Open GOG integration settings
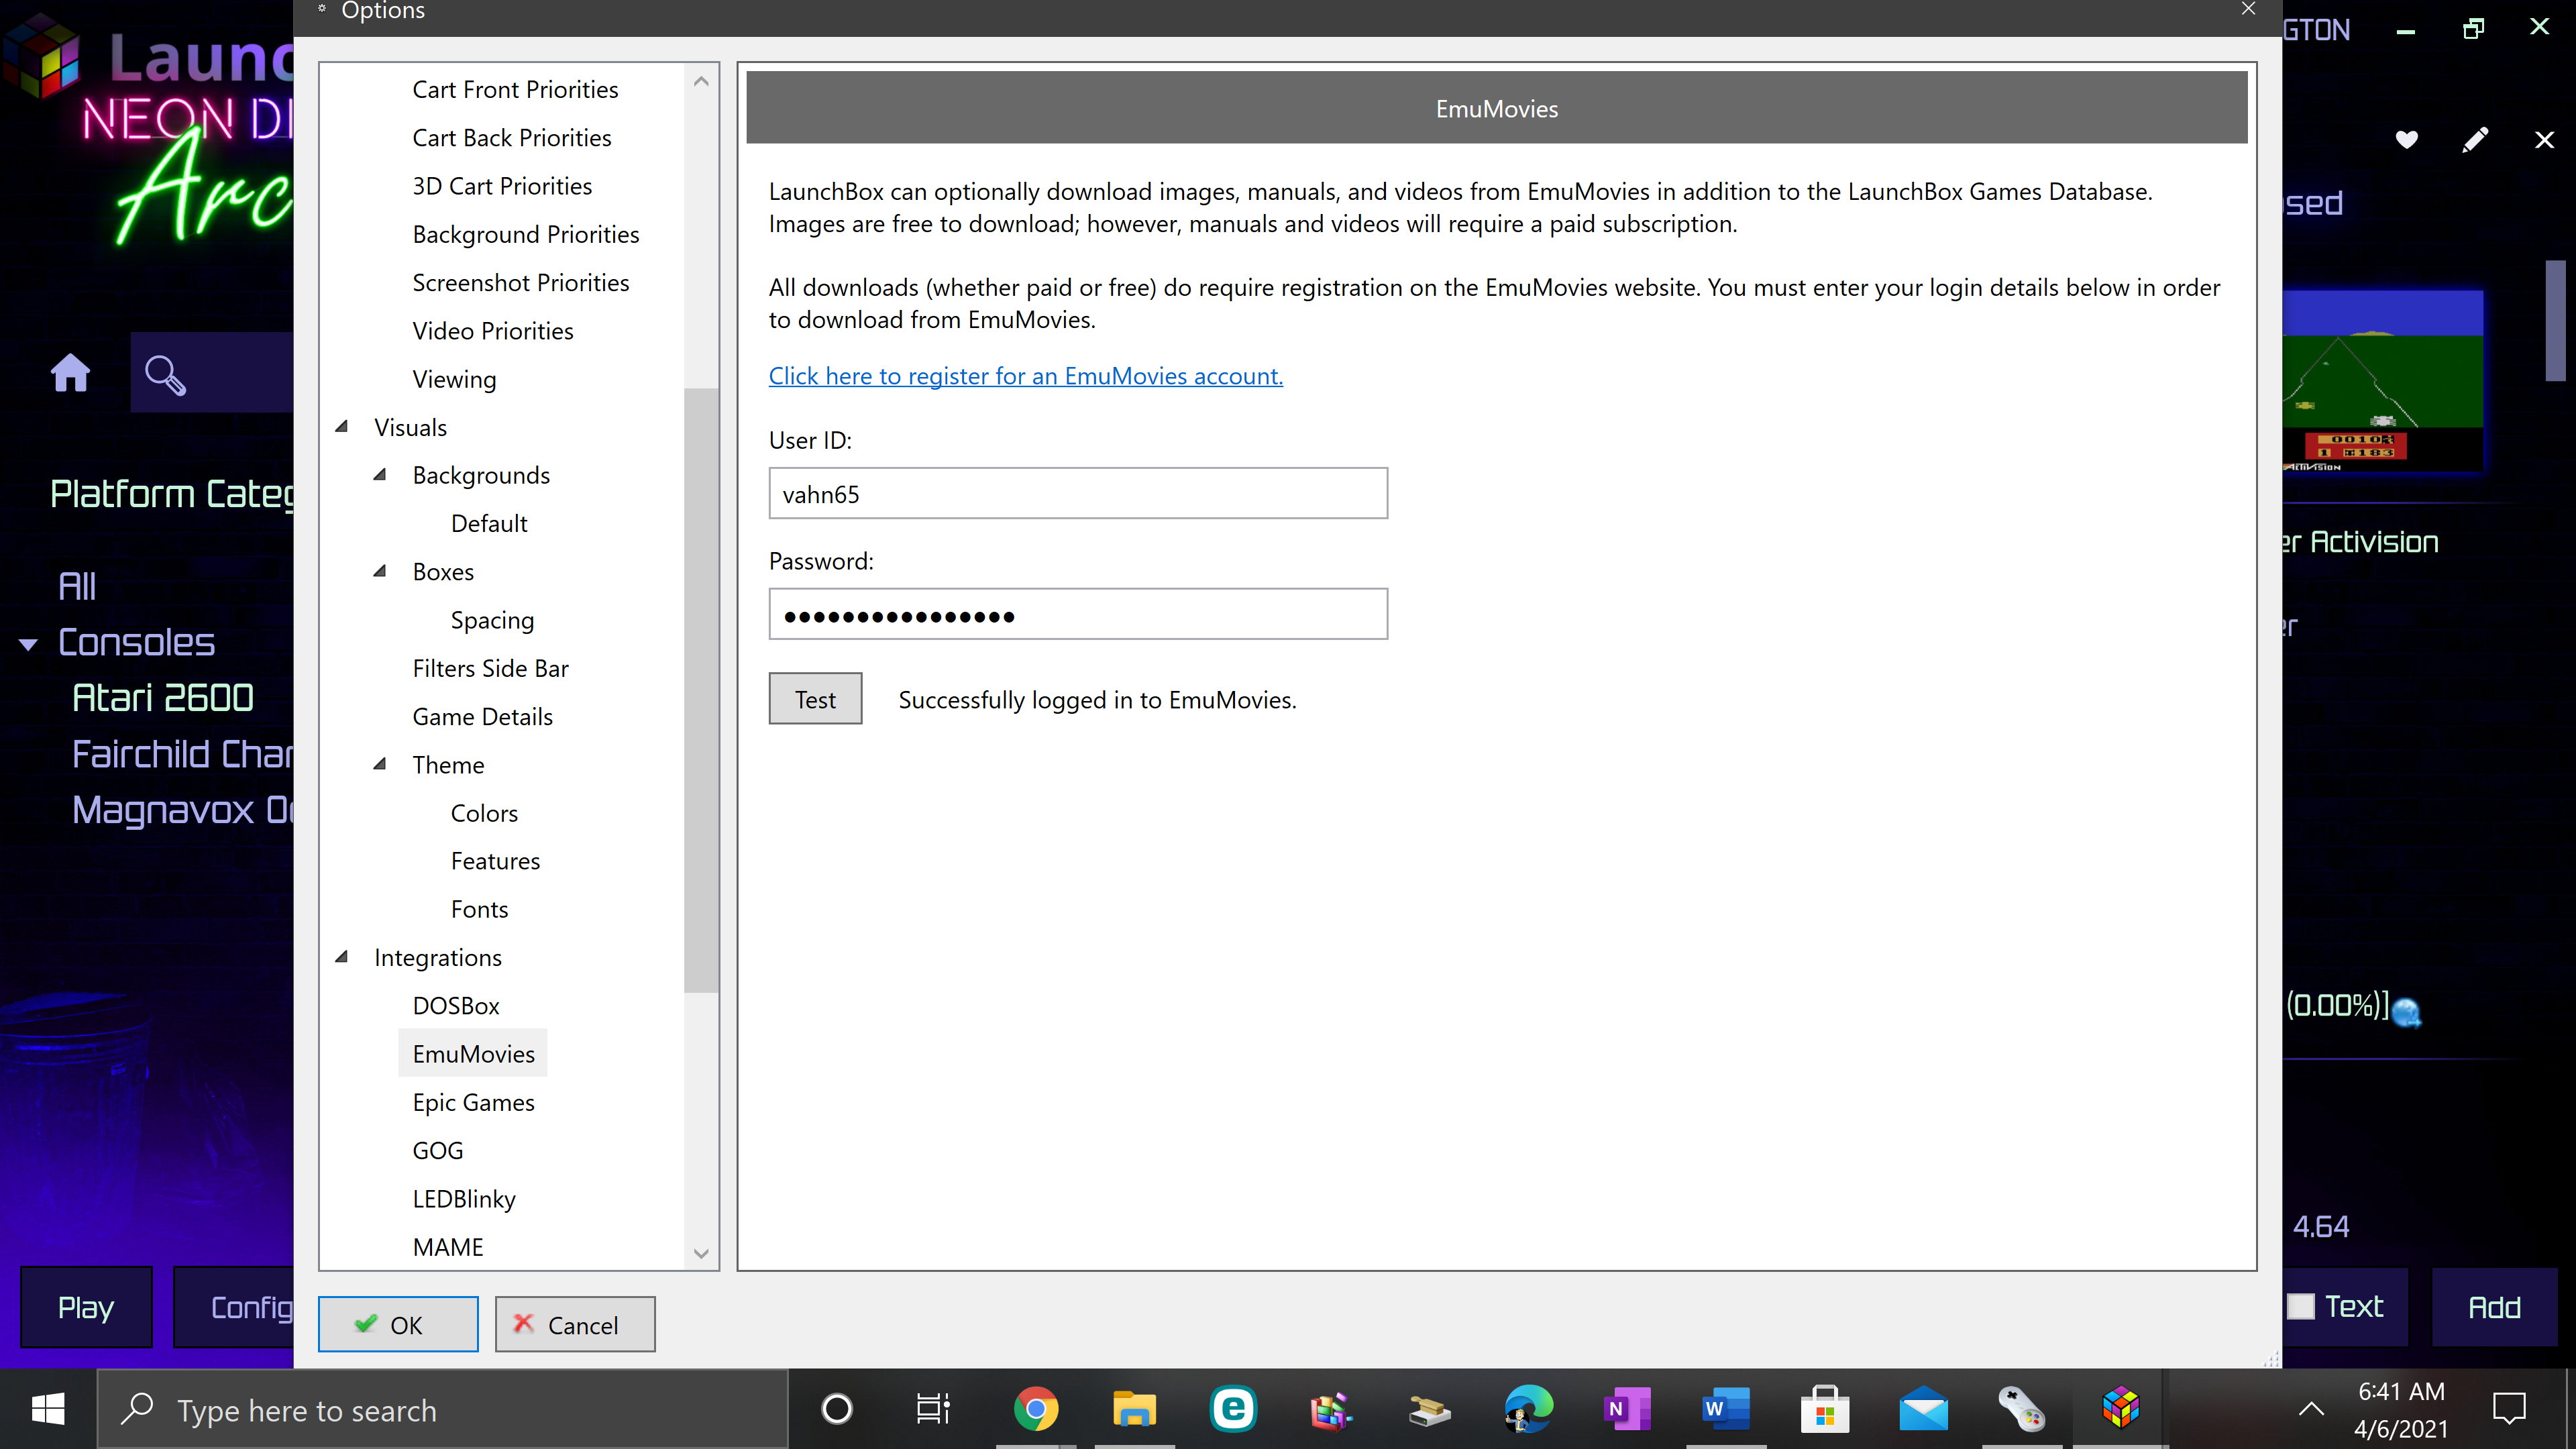The width and height of the screenshot is (2576, 1449). (x=438, y=1151)
